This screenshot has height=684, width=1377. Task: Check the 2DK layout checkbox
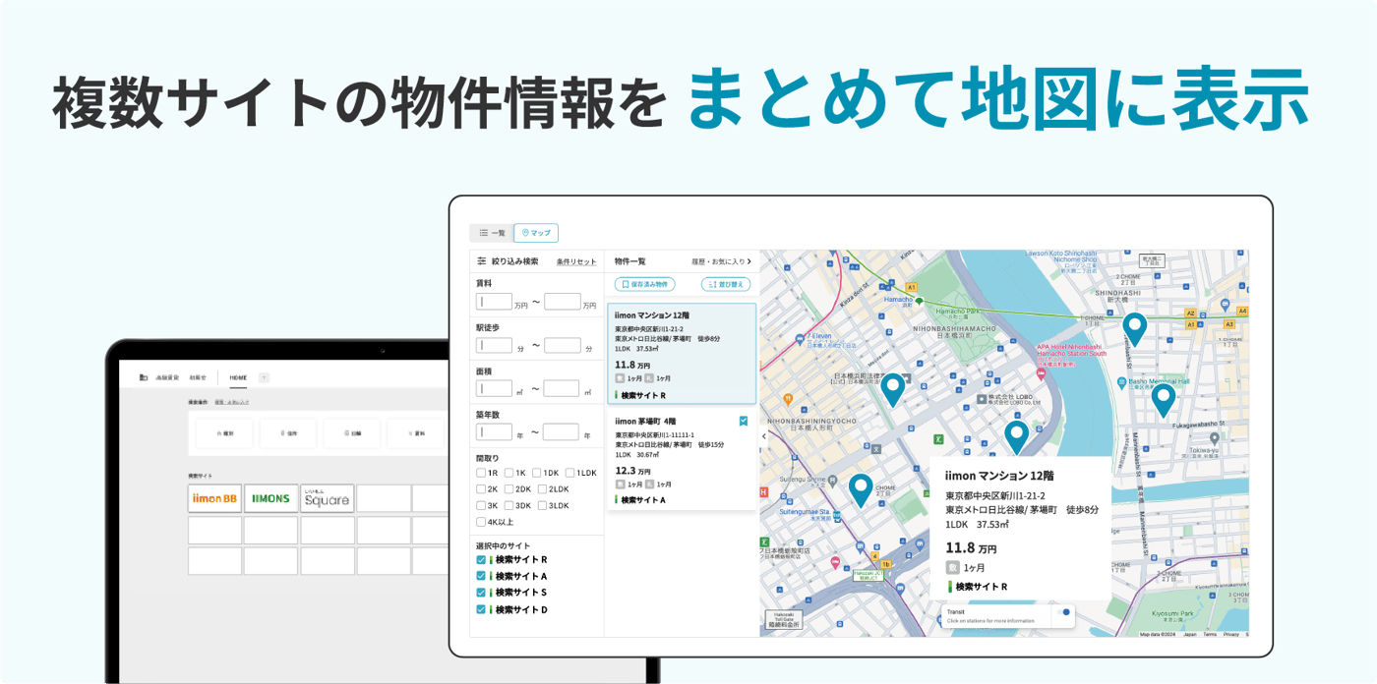(509, 488)
